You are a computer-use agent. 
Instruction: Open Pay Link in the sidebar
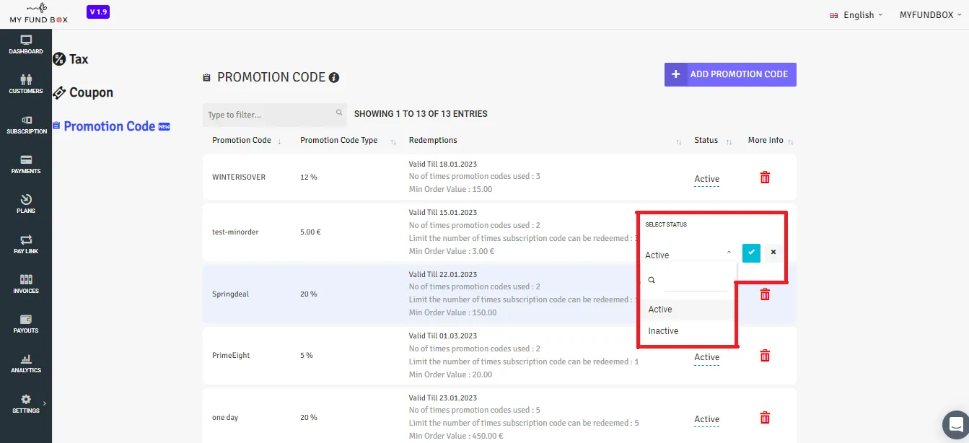26,245
